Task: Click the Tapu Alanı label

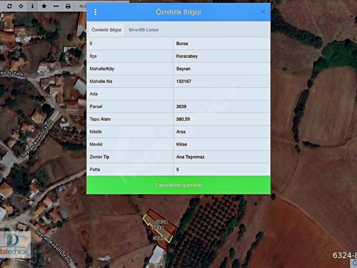Action: tap(100, 119)
